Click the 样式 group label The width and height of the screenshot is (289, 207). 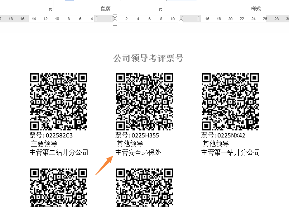point(256,9)
